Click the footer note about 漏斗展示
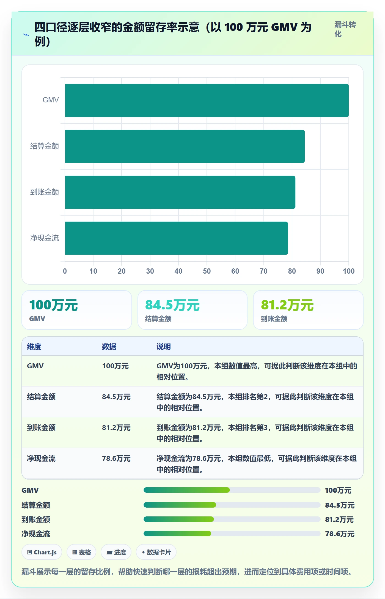 pyautogui.click(x=187, y=572)
